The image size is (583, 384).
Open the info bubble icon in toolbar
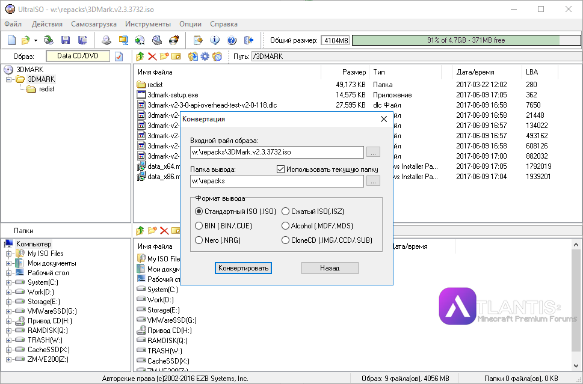215,40
